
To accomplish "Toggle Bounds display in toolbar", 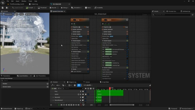I will click(54, 8).
